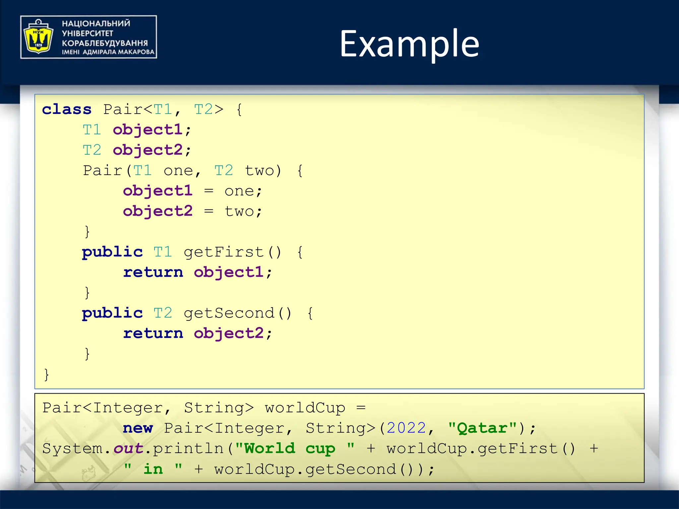The width and height of the screenshot is (679, 509).
Task: Click the "return object1;" statement
Action: [x=197, y=272]
